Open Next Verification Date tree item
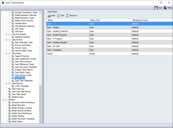Screen dimensions: 173x128 (24, 42)
